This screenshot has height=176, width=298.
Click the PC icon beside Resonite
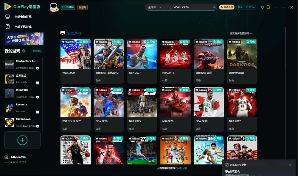click(38, 112)
